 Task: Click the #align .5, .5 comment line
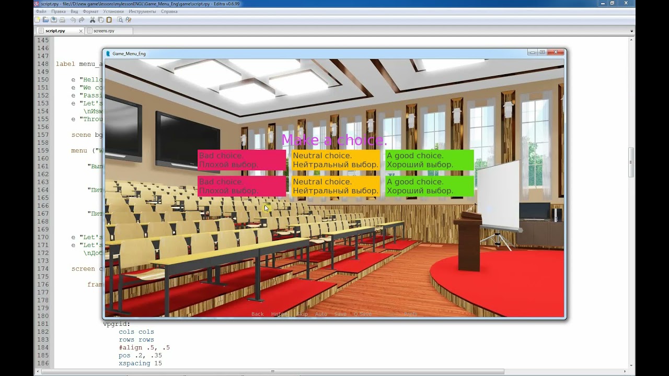coord(144,347)
